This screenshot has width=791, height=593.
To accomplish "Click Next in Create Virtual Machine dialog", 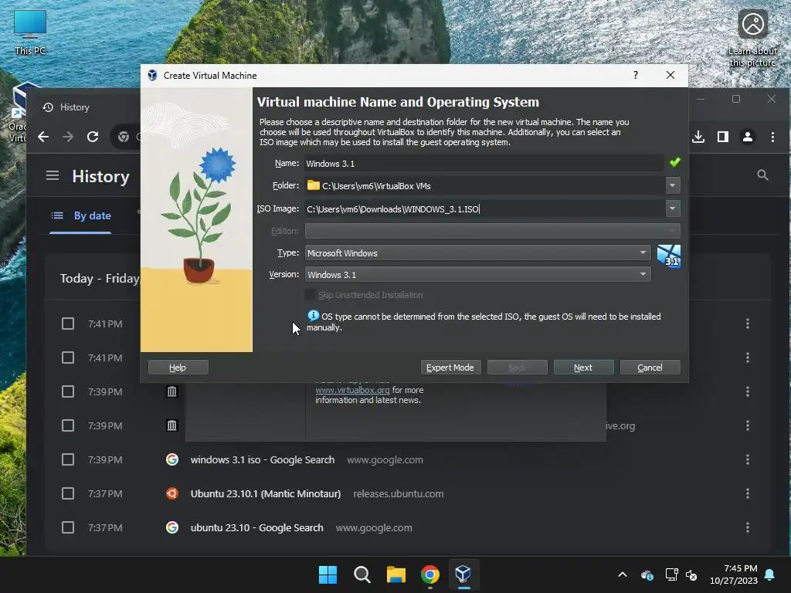I will [583, 368].
